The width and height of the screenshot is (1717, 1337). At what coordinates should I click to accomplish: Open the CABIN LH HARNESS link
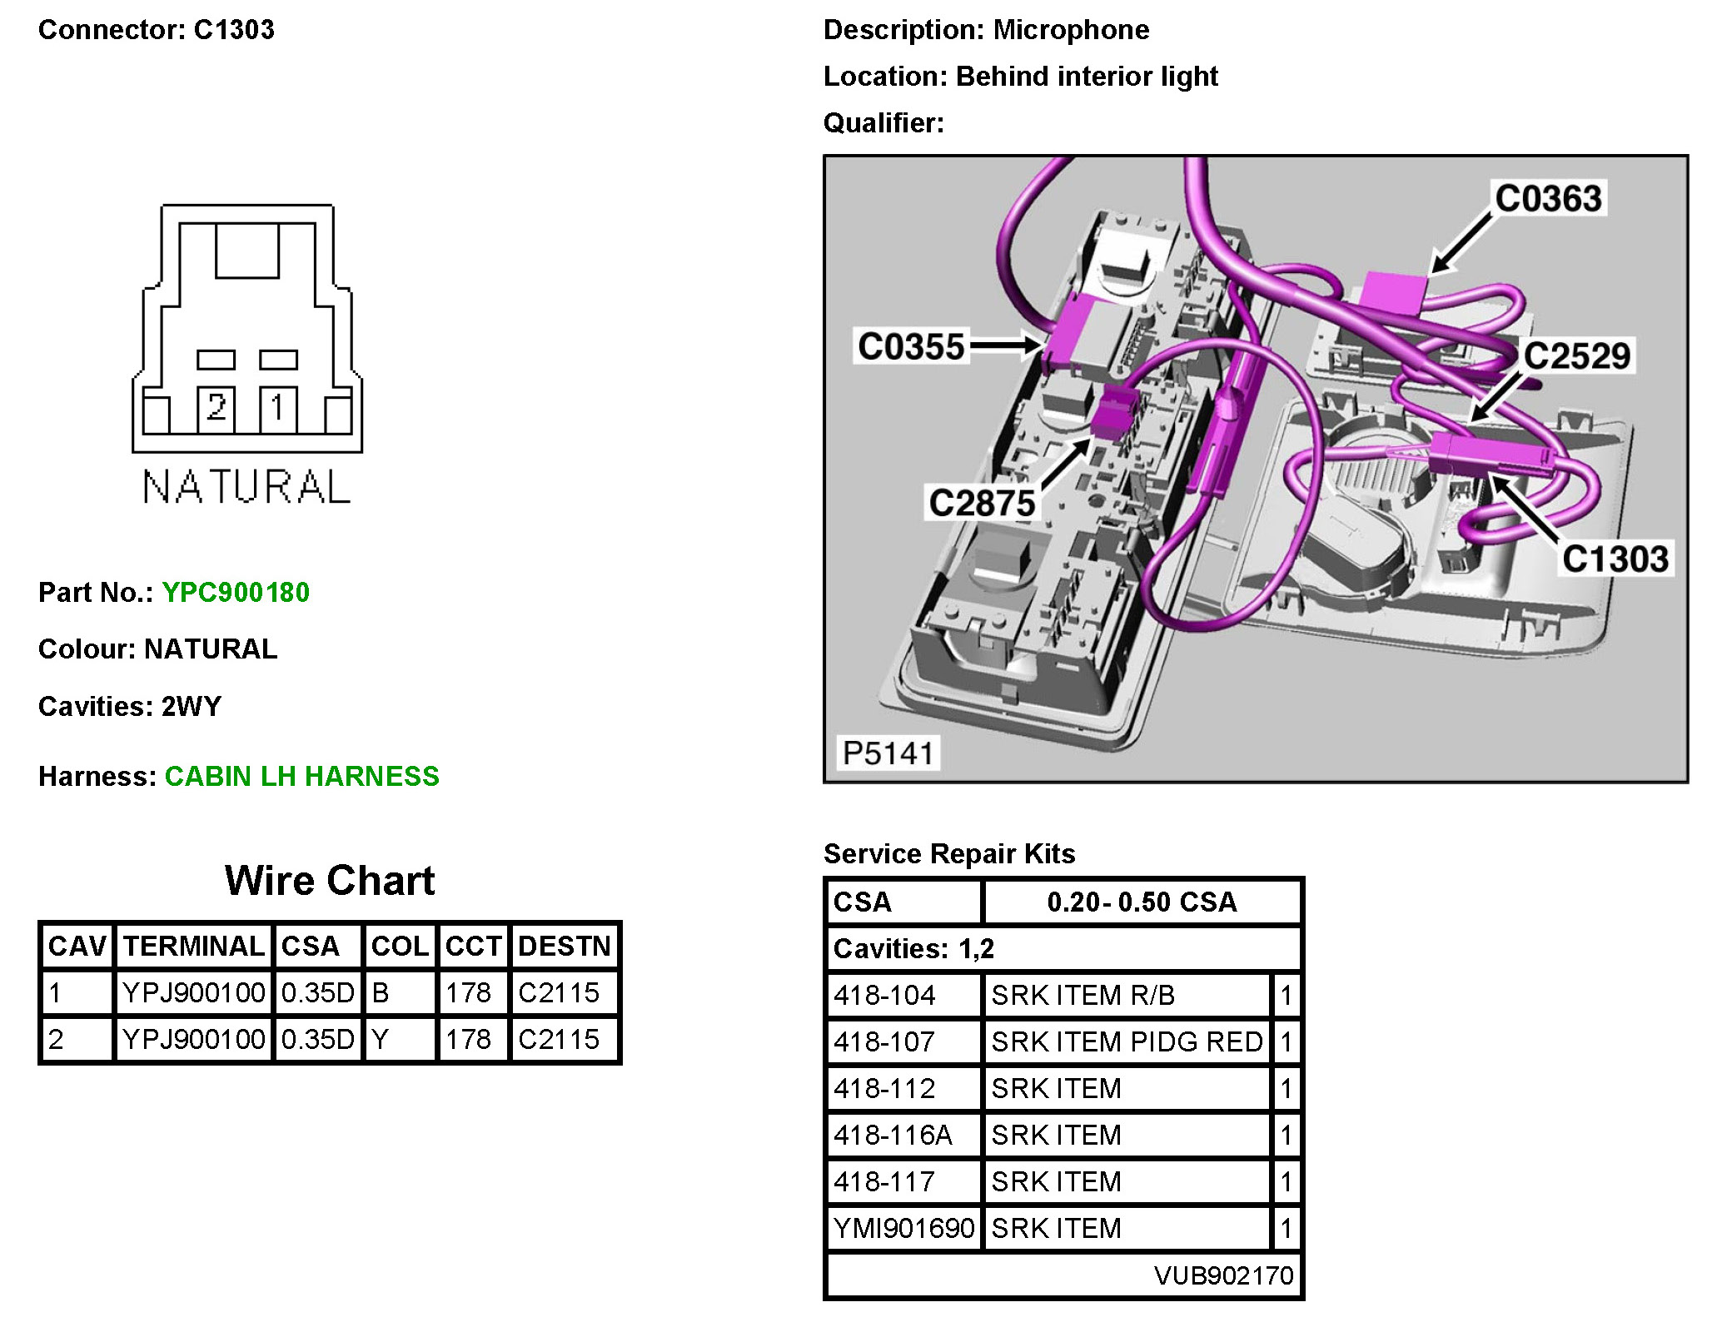point(301,776)
